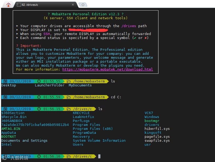The height and width of the screenshot is (162, 215).
Task: Click the 'Program Files' entry without x86
Action: (86, 125)
